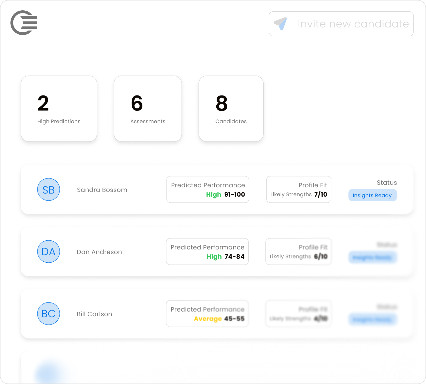Click the number 8 in Candidates
Viewport: 426px width, 384px height.
tap(222, 103)
